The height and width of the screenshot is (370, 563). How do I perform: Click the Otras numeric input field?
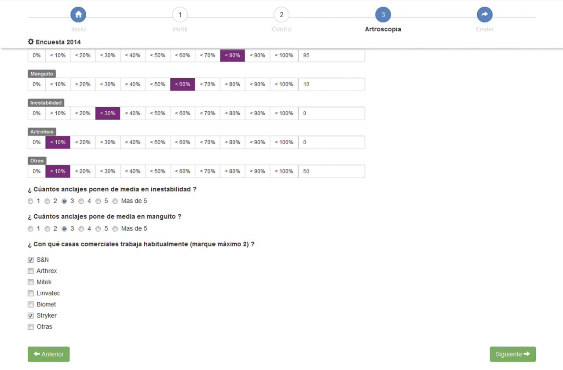[332, 172]
